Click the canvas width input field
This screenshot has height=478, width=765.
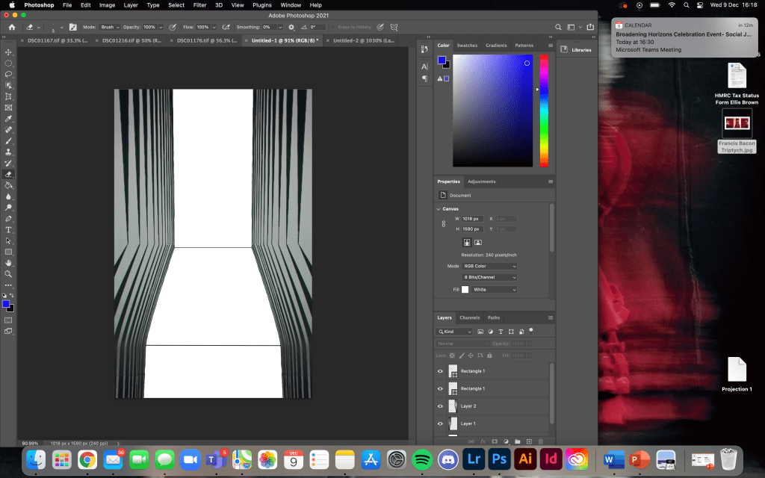(x=471, y=219)
